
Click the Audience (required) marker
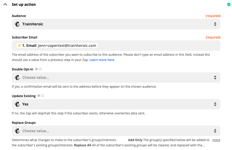[213, 16]
